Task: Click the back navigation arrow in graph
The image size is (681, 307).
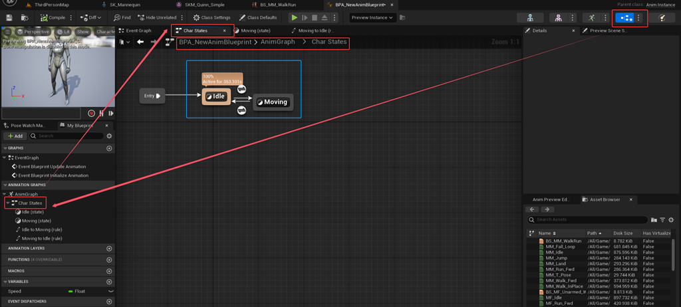Action: (x=140, y=42)
